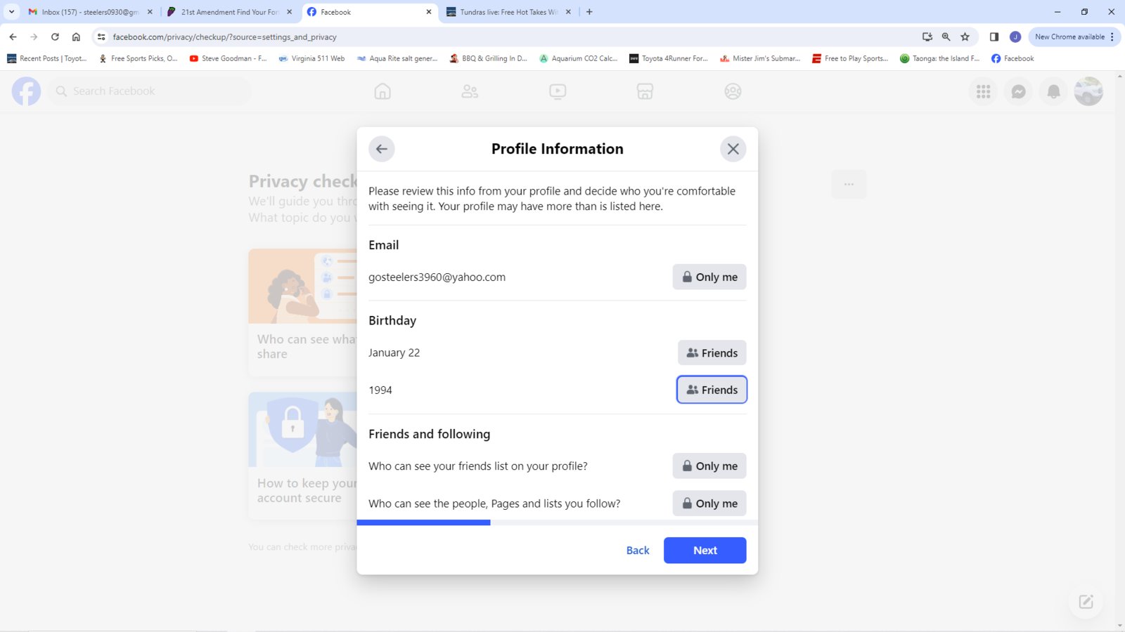1125x632 pixels.
Task: Click the browser home icon
Action: pyautogui.click(x=76, y=37)
